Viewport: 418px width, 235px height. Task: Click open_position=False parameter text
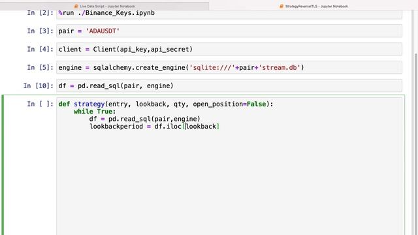(x=229, y=104)
